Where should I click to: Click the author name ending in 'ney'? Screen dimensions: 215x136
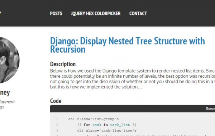[x=5, y=93]
